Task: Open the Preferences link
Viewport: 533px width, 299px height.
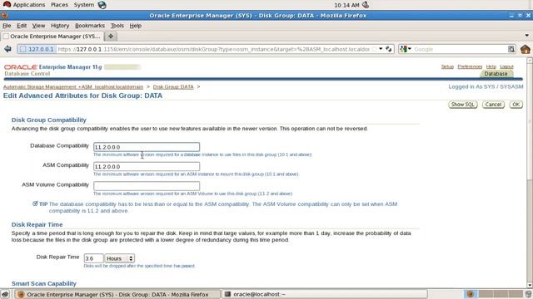Action: coord(470,66)
